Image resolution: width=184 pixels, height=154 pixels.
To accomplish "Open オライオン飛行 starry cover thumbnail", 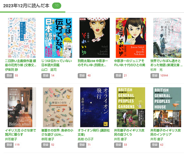I will tap(95, 107).
